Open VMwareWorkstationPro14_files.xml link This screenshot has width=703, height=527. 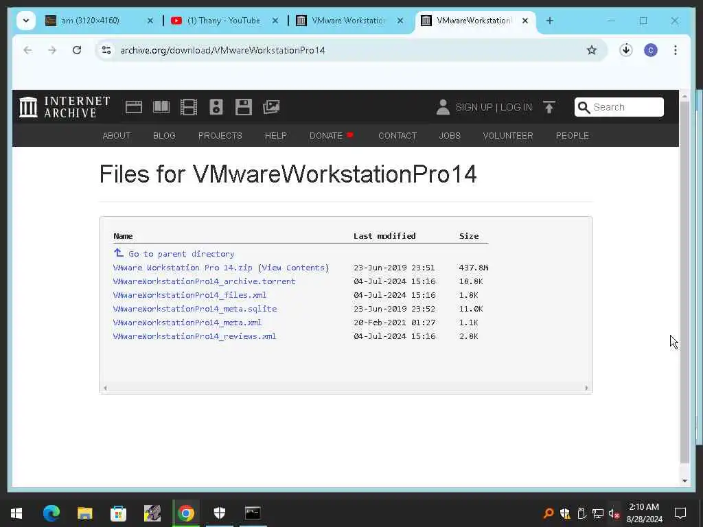coord(189,295)
